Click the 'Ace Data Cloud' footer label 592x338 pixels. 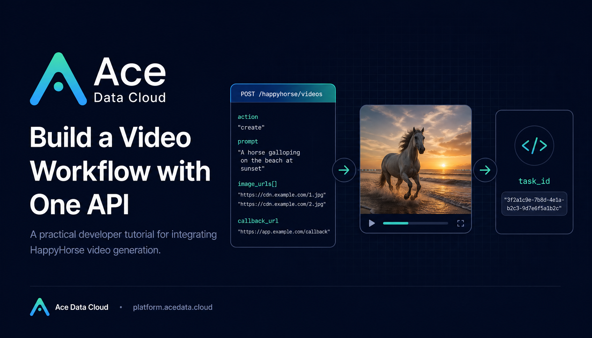click(x=82, y=307)
